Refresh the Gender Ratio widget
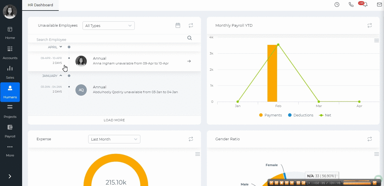Screen dimensions: 384x186 click(x=370, y=139)
